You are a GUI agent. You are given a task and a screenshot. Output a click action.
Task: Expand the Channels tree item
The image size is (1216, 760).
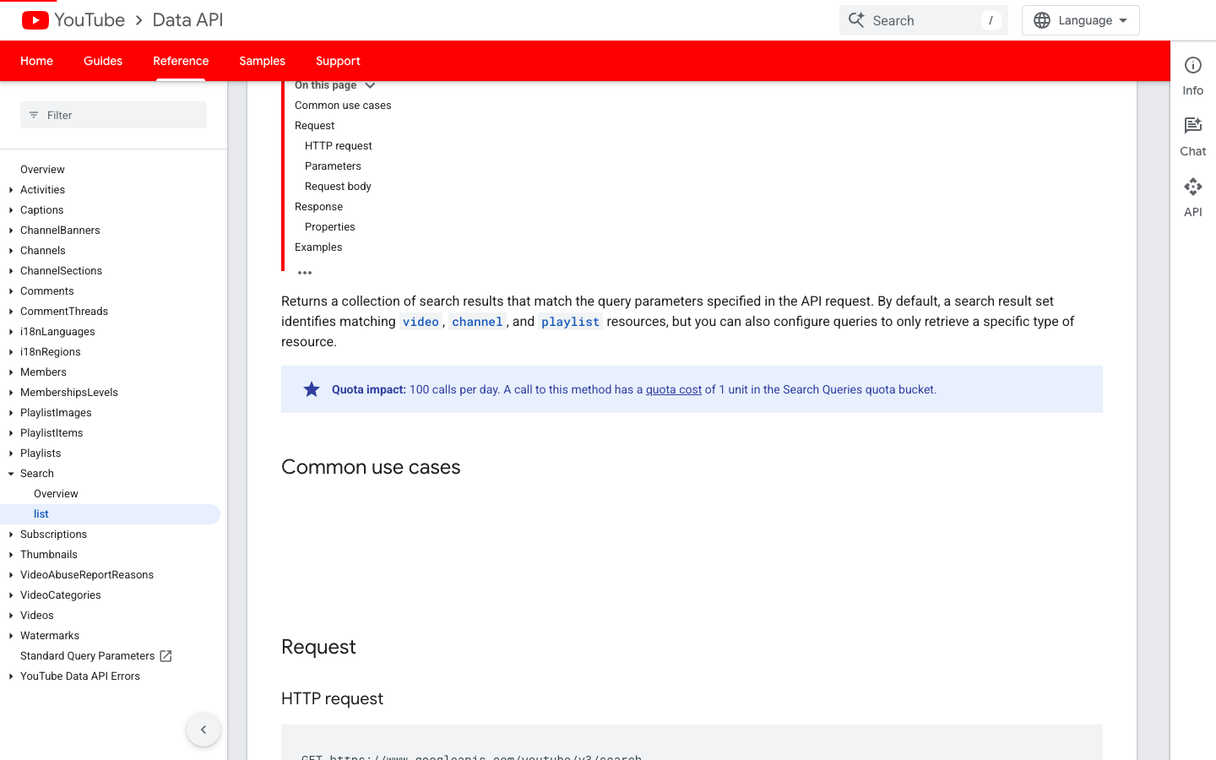[11, 251]
